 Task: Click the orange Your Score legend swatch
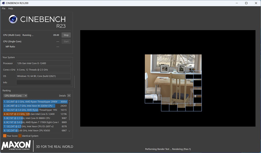pos(5,136)
